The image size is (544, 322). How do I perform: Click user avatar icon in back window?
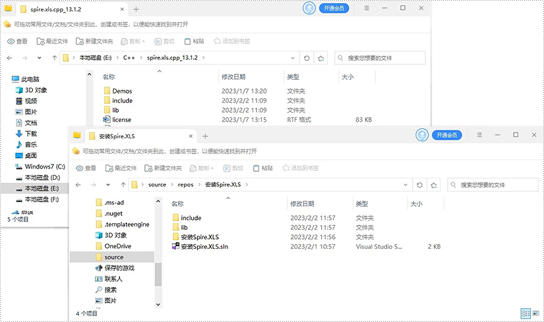click(309, 9)
